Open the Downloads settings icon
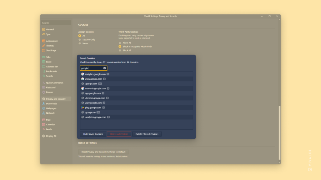The image size is (321, 180). 44,103
